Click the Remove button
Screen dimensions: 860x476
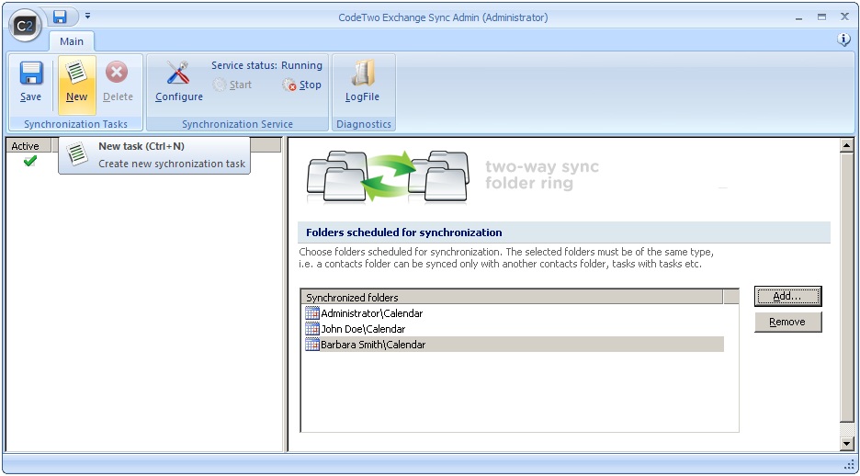click(787, 322)
